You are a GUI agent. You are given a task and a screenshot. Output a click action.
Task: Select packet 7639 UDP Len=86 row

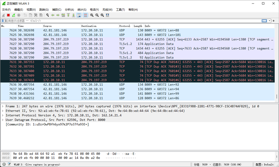(137, 98)
